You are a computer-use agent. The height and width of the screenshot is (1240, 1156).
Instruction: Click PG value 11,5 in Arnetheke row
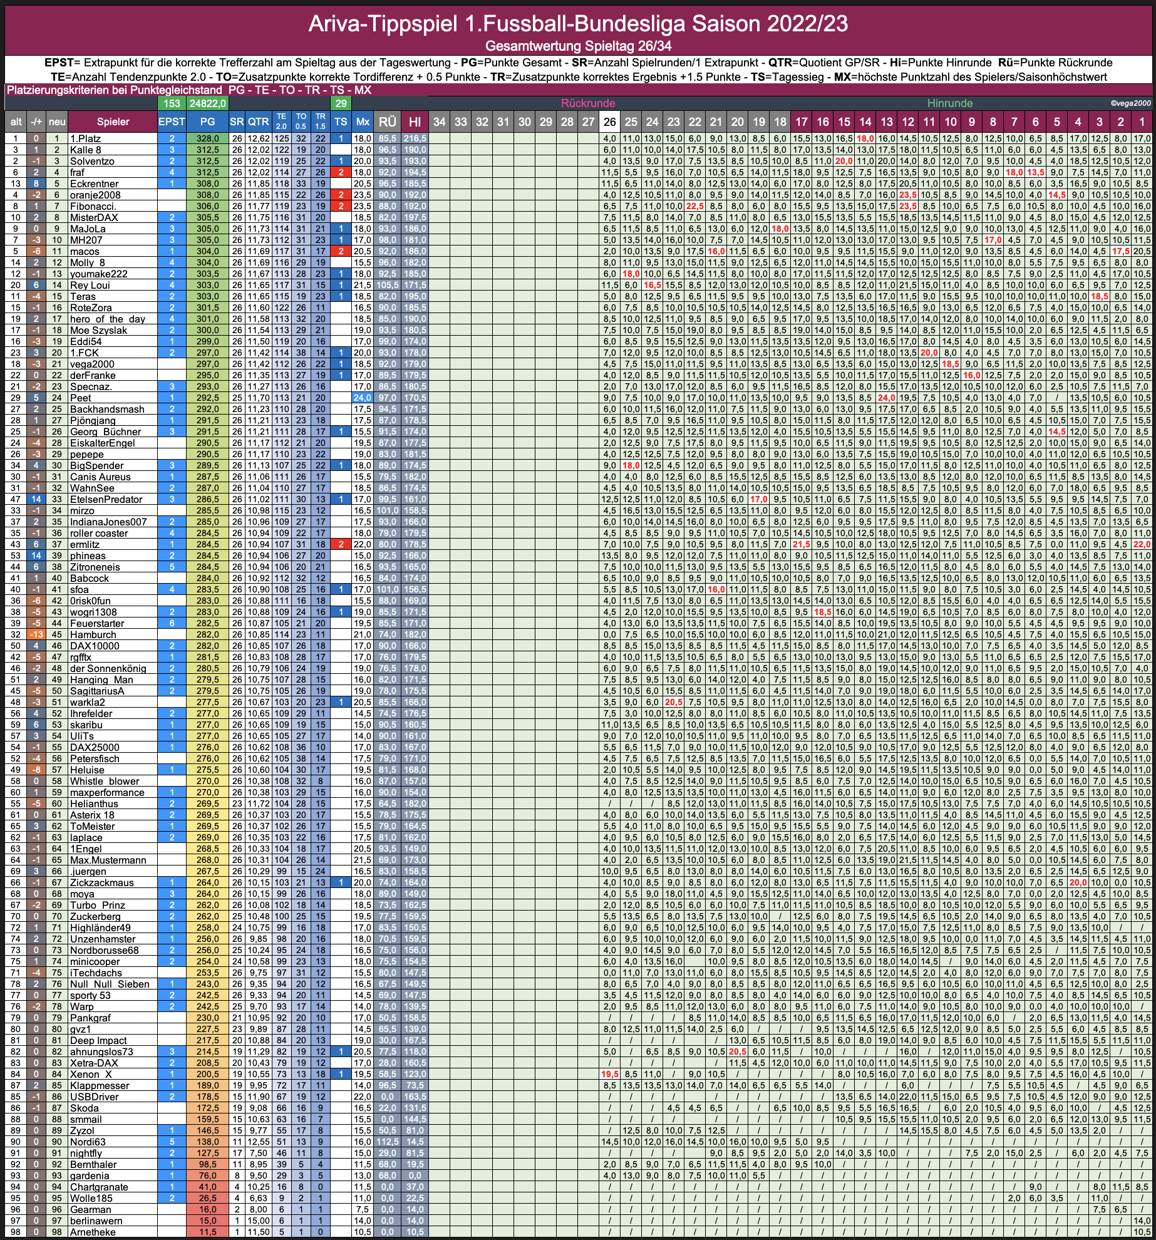(207, 1232)
